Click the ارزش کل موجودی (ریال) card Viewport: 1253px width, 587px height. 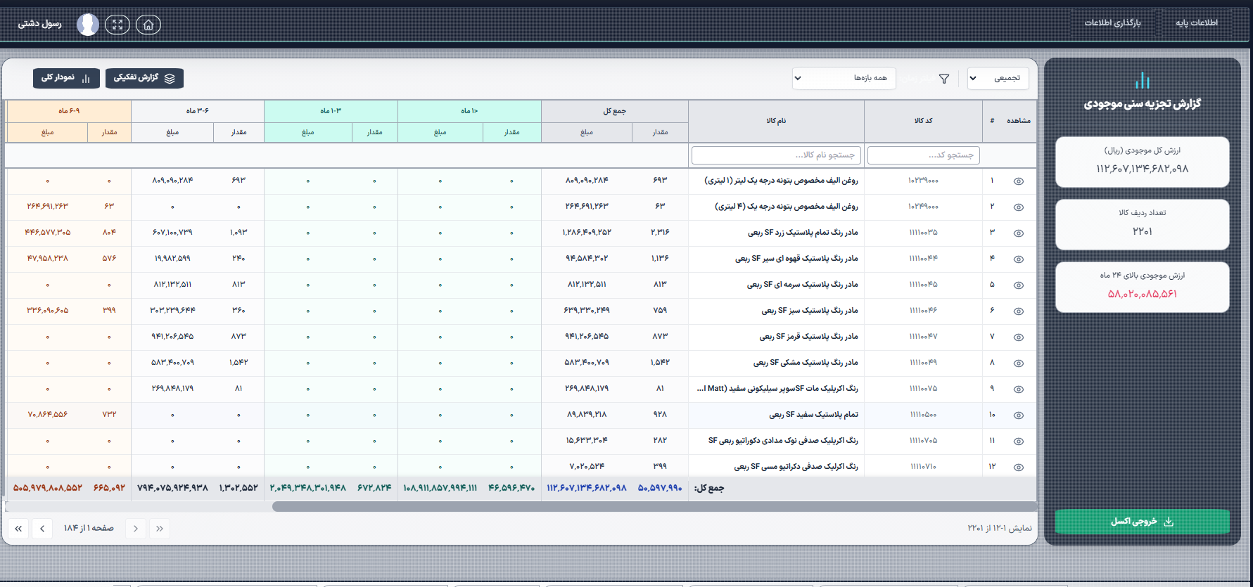tap(1142, 162)
